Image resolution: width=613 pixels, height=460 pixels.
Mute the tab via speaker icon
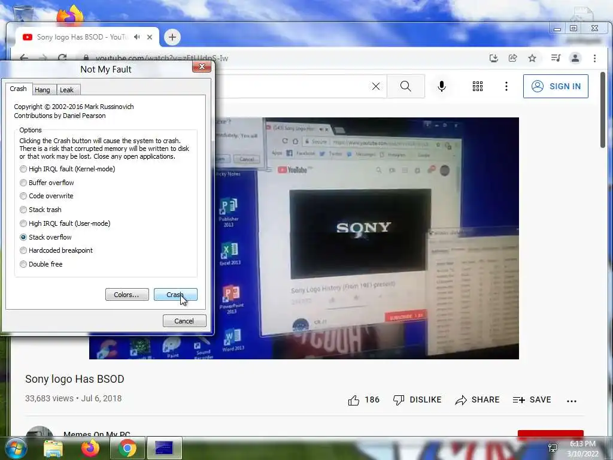click(x=137, y=37)
